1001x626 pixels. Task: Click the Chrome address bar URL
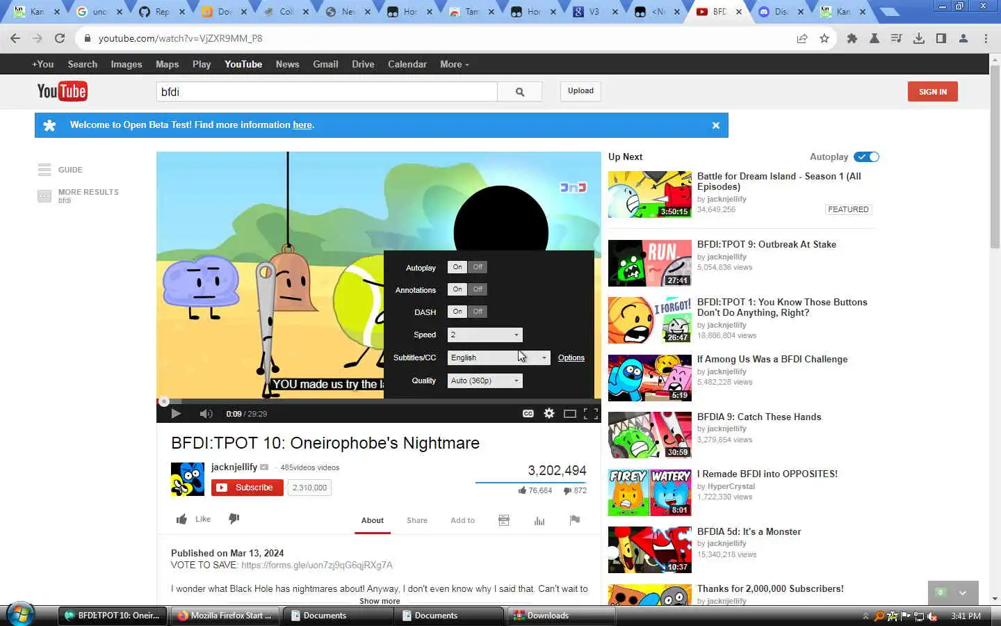[x=181, y=38]
